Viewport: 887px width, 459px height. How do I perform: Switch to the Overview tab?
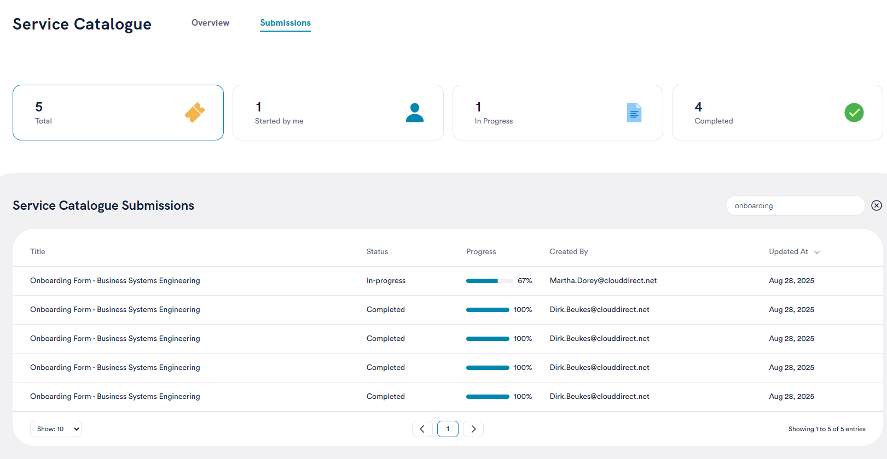(x=210, y=23)
